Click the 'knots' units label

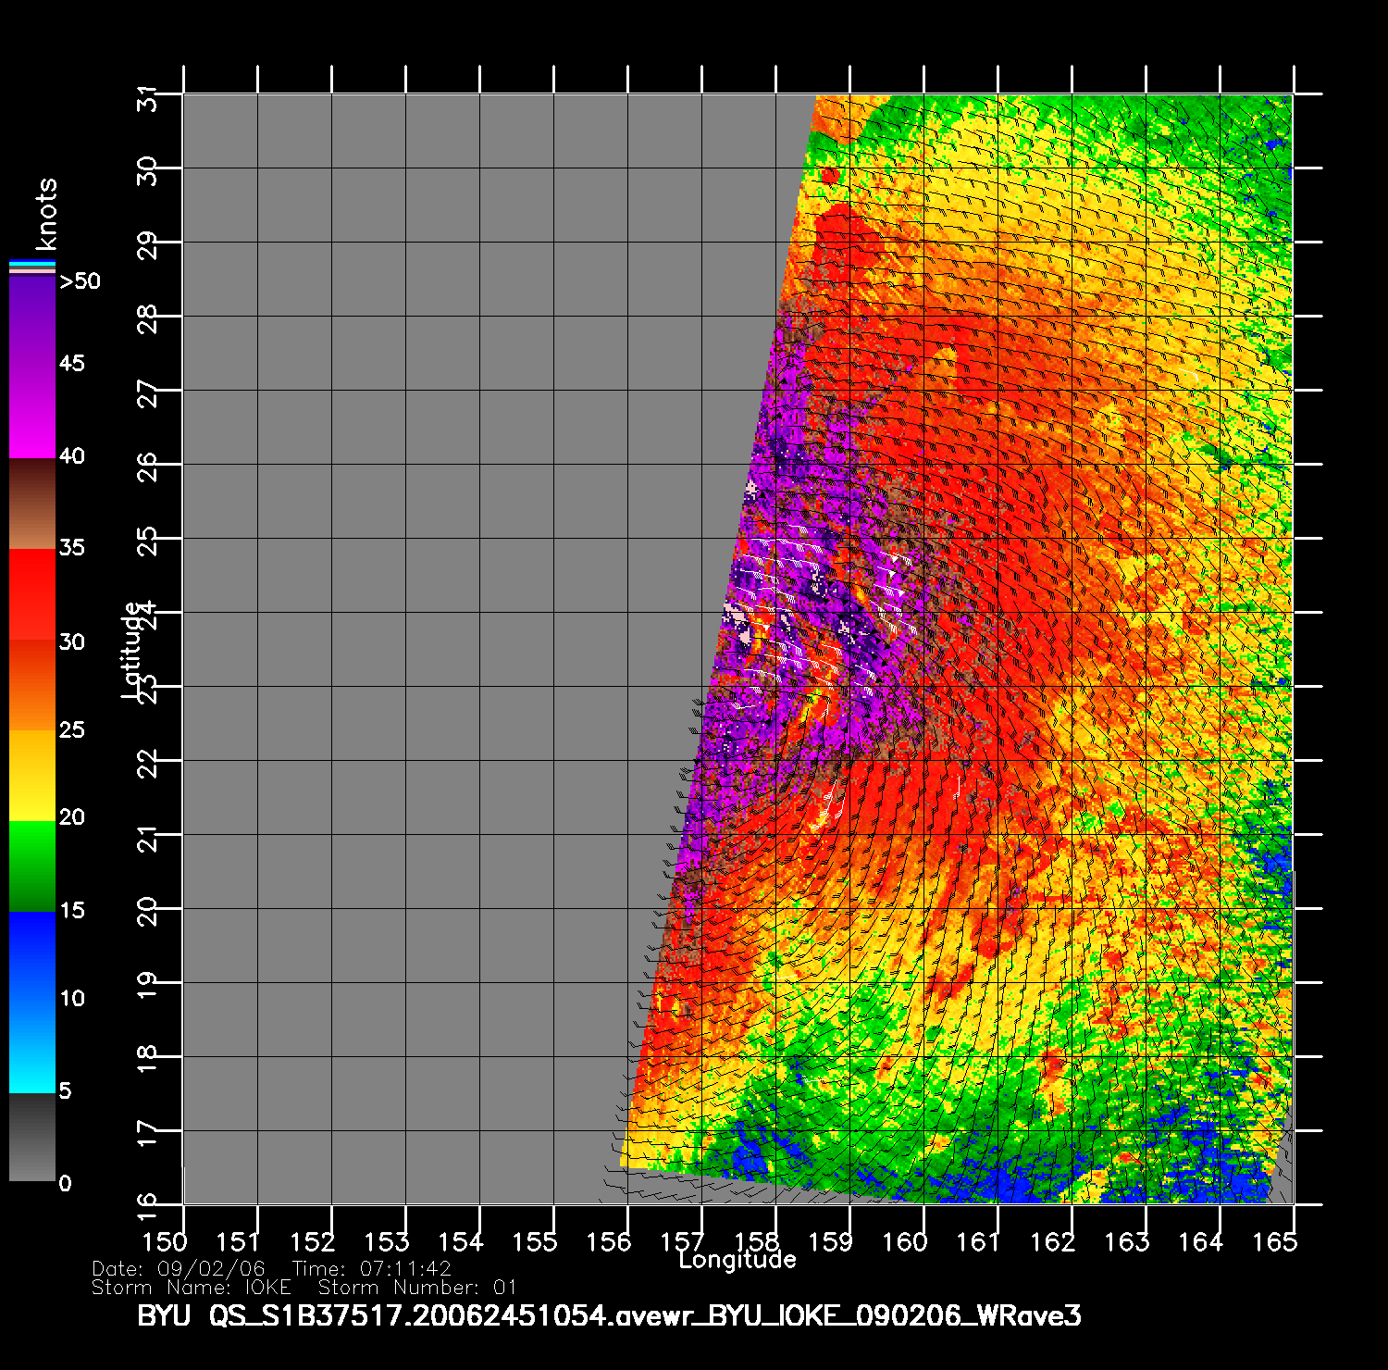click(x=46, y=215)
